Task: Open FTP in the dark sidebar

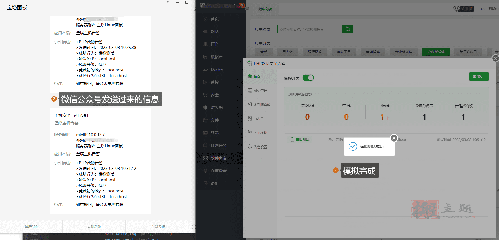Action: (x=214, y=44)
